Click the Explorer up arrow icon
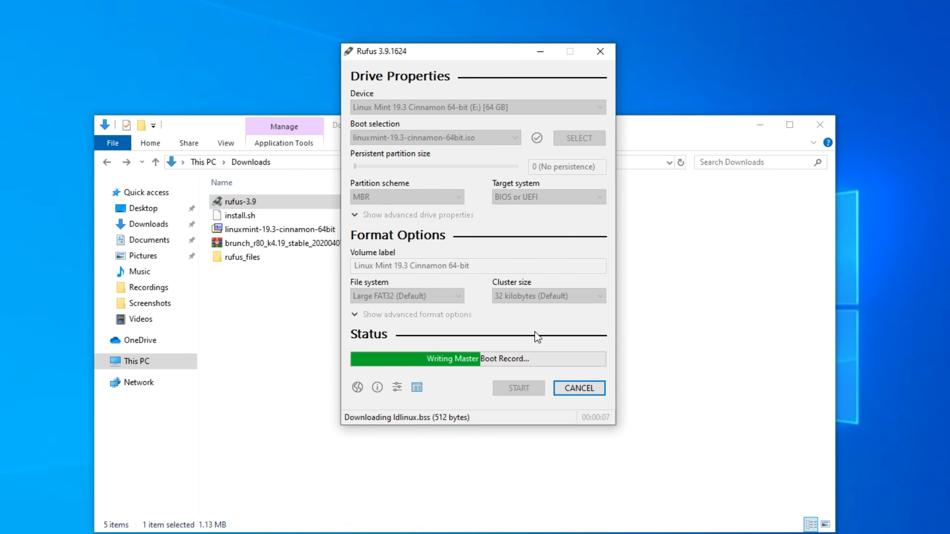 click(155, 162)
